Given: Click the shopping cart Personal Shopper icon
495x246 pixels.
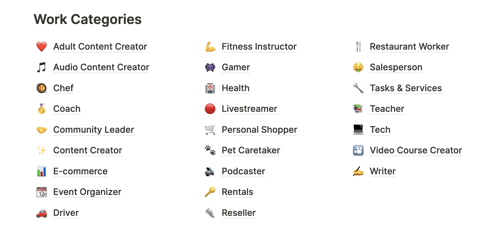Looking at the screenshot, I should [x=210, y=130].
